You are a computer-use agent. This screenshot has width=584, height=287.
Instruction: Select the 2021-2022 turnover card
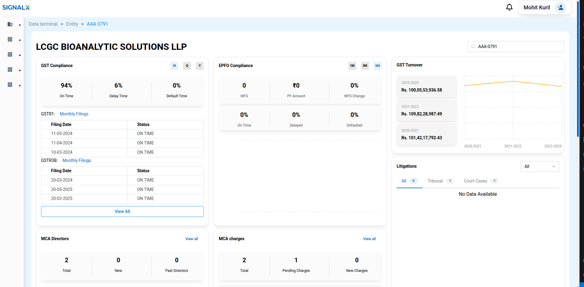[x=427, y=111]
